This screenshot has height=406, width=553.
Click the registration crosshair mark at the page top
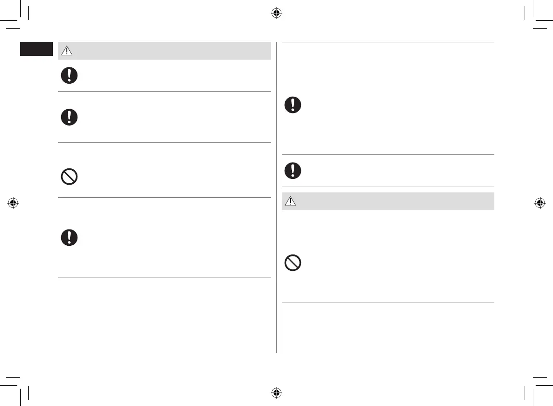[x=276, y=13]
